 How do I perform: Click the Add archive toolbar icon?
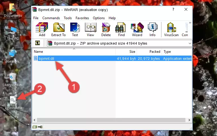pos(42,29)
